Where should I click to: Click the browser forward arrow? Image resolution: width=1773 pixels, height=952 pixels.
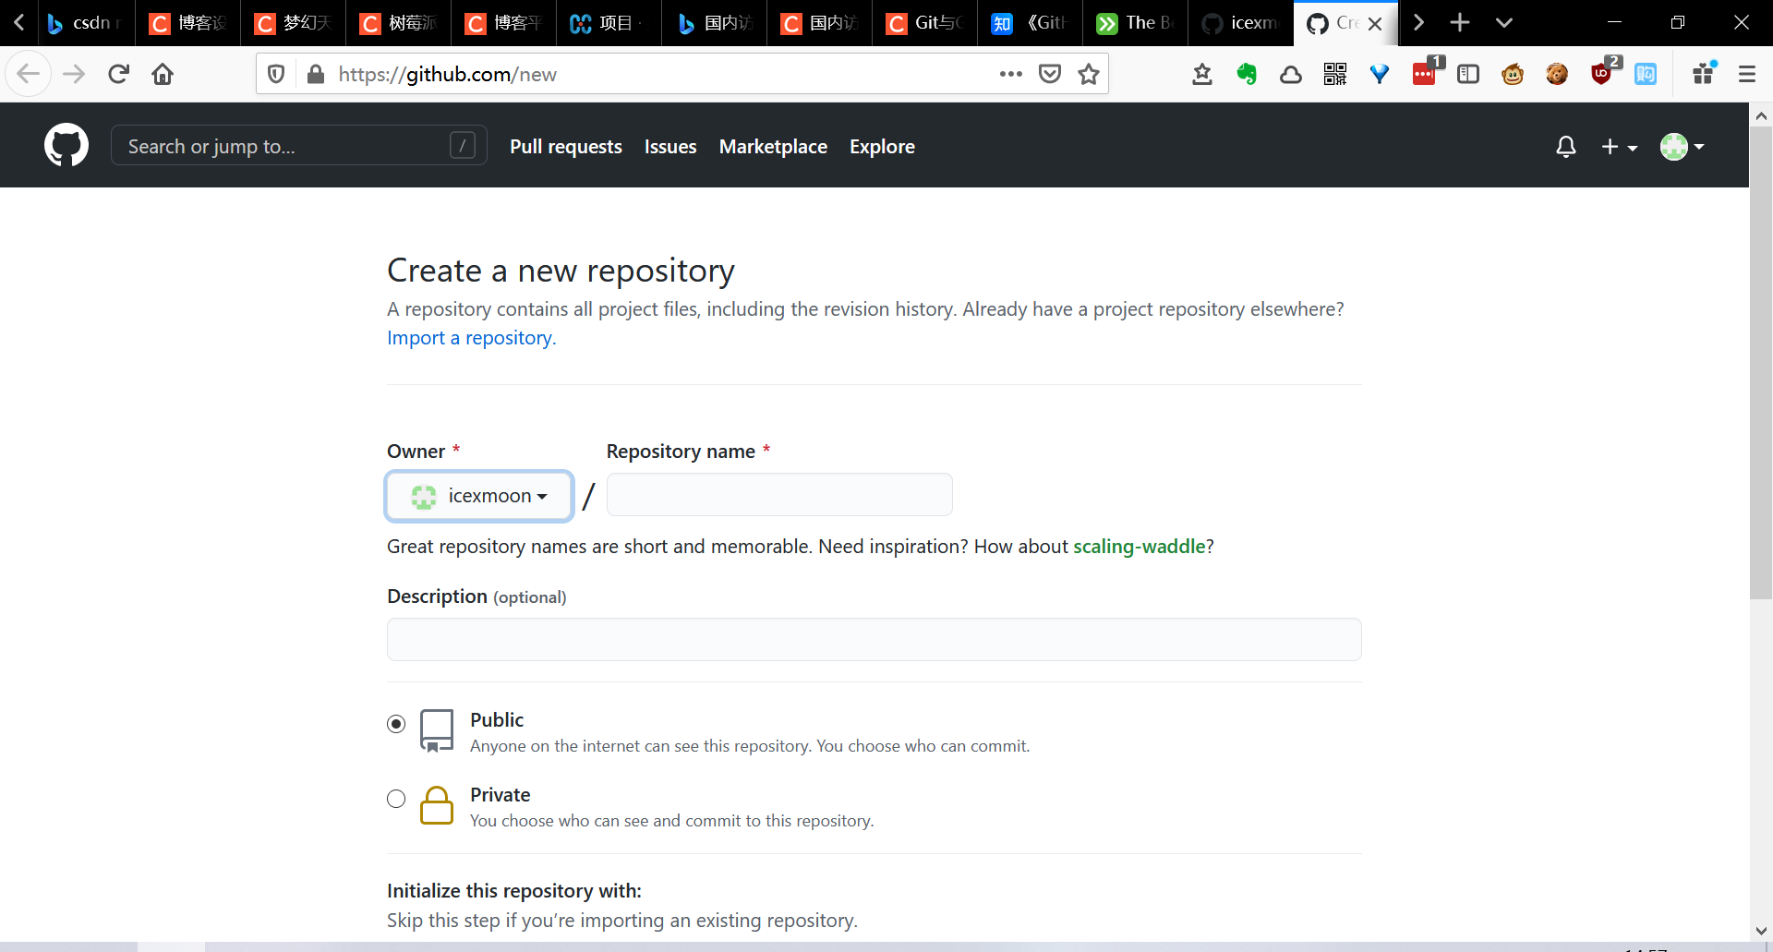[74, 74]
